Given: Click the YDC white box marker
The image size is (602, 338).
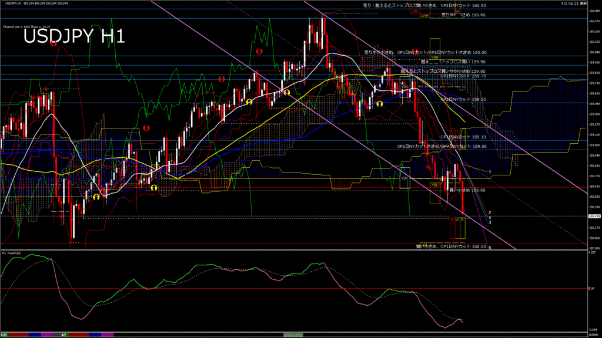Looking at the screenshot, I should (x=404, y=177).
